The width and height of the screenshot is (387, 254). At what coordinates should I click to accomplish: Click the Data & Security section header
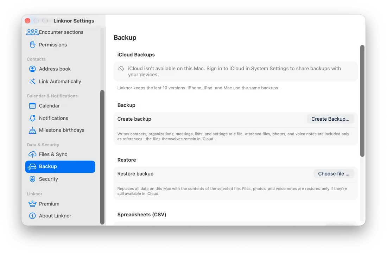[43, 145]
